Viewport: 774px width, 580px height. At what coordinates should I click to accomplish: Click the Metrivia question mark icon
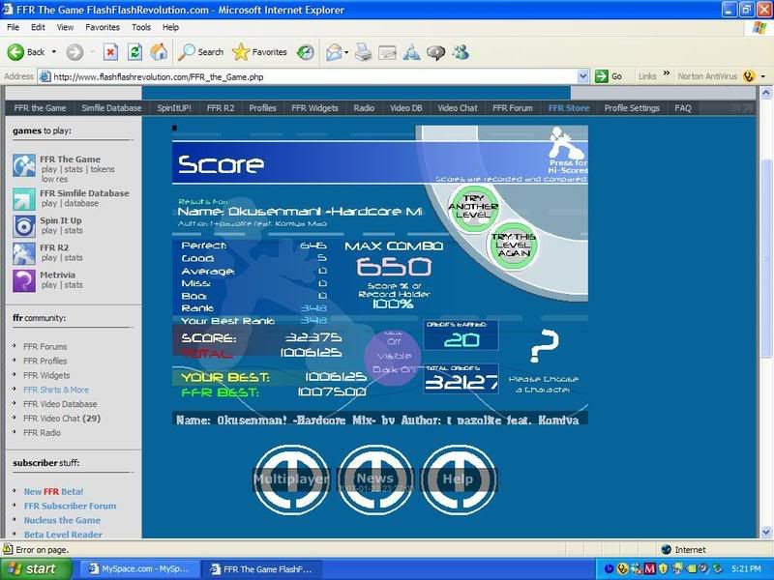(24, 280)
